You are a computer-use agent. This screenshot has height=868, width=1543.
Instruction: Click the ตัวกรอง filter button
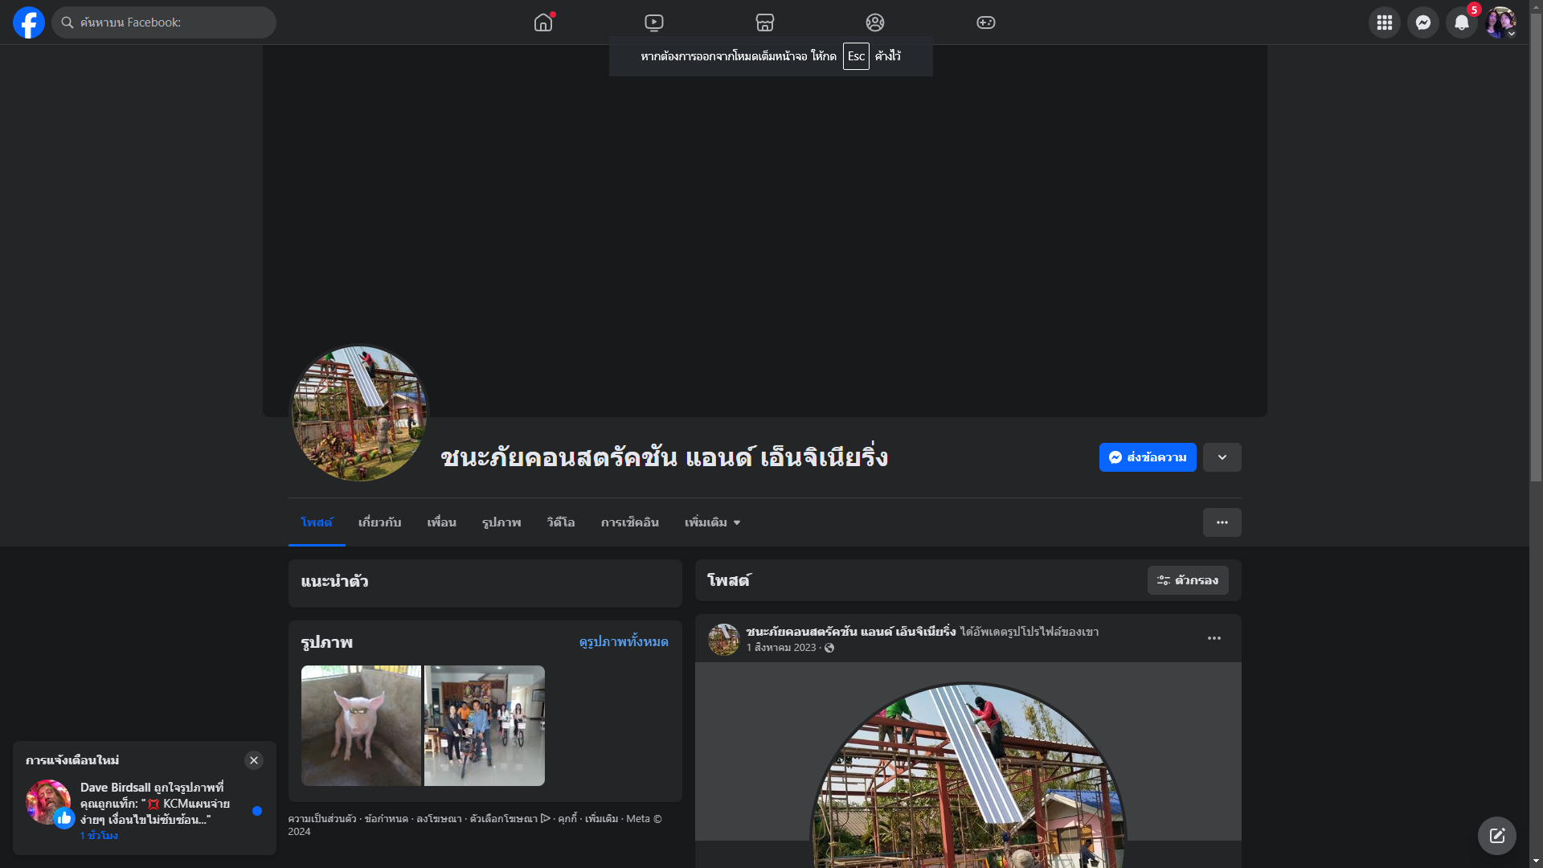(1188, 580)
